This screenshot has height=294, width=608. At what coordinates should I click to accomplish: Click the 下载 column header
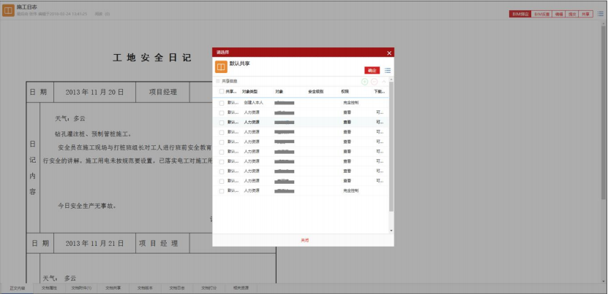379,92
